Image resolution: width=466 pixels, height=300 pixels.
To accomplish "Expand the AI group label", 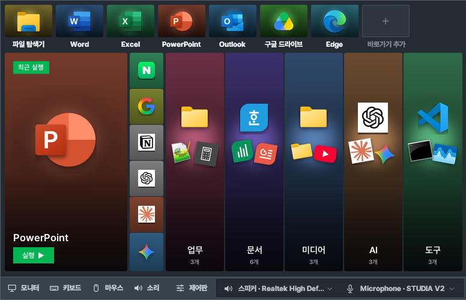I will tap(374, 250).
